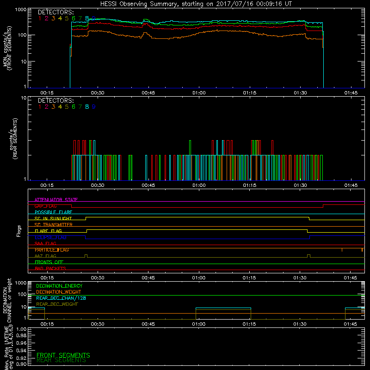Viewport: 370px width, 370px height.
Task: Click the POSSIBLE_FLARE flag label
Action: pos(53,212)
